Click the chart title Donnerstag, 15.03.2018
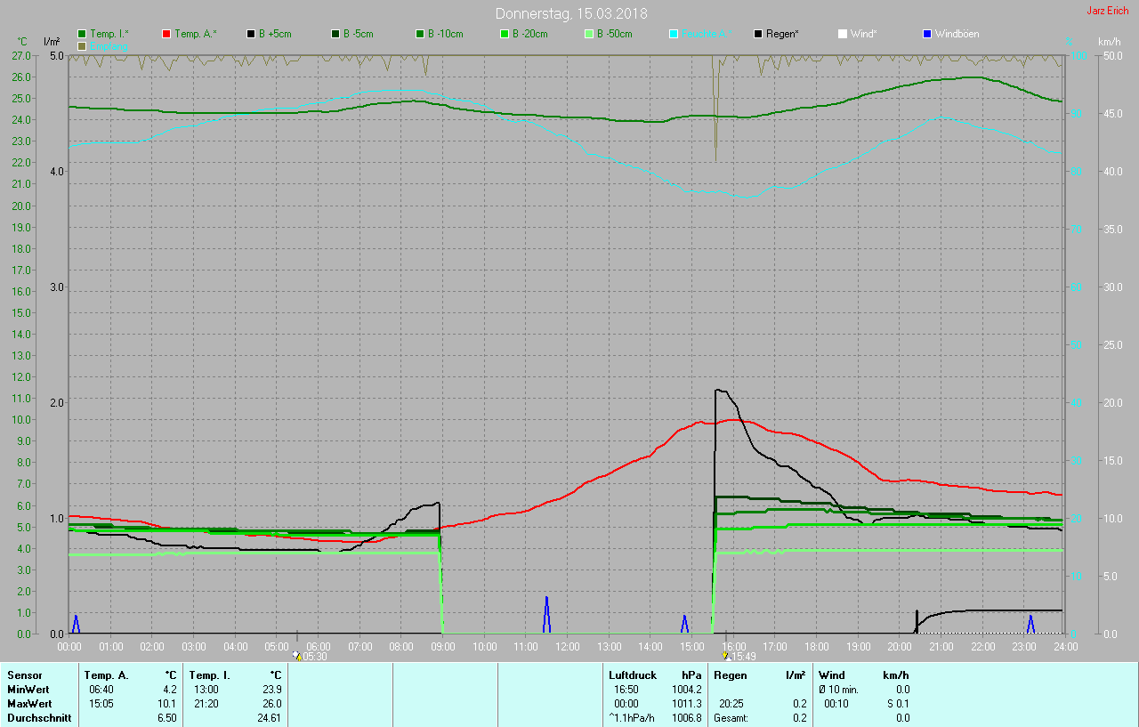This screenshot has height=727, width=1139. tap(571, 13)
